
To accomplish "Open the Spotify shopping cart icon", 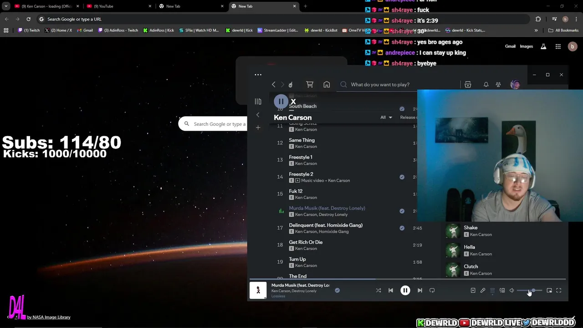I will tap(310, 84).
